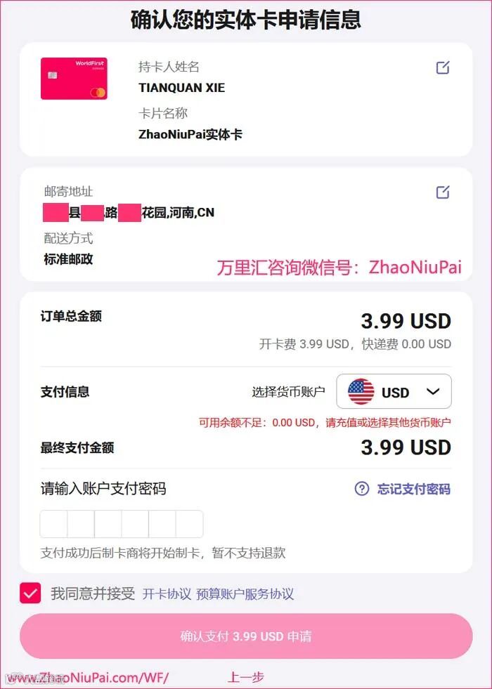The width and height of the screenshot is (492, 689).
Task: Open the 忘记支付密码 link
Action: tap(414, 489)
